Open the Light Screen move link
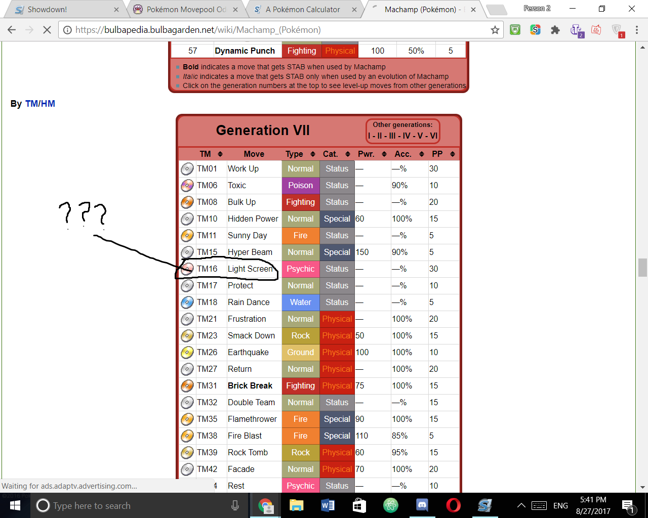 click(x=250, y=269)
